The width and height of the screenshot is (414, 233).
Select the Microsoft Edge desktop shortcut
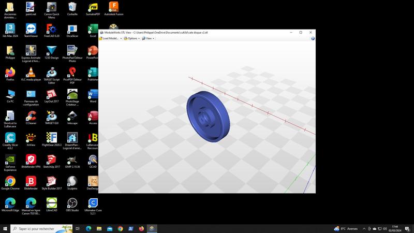coord(10,205)
